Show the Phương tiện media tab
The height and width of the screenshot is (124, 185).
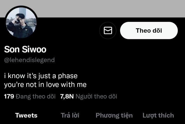(114, 115)
